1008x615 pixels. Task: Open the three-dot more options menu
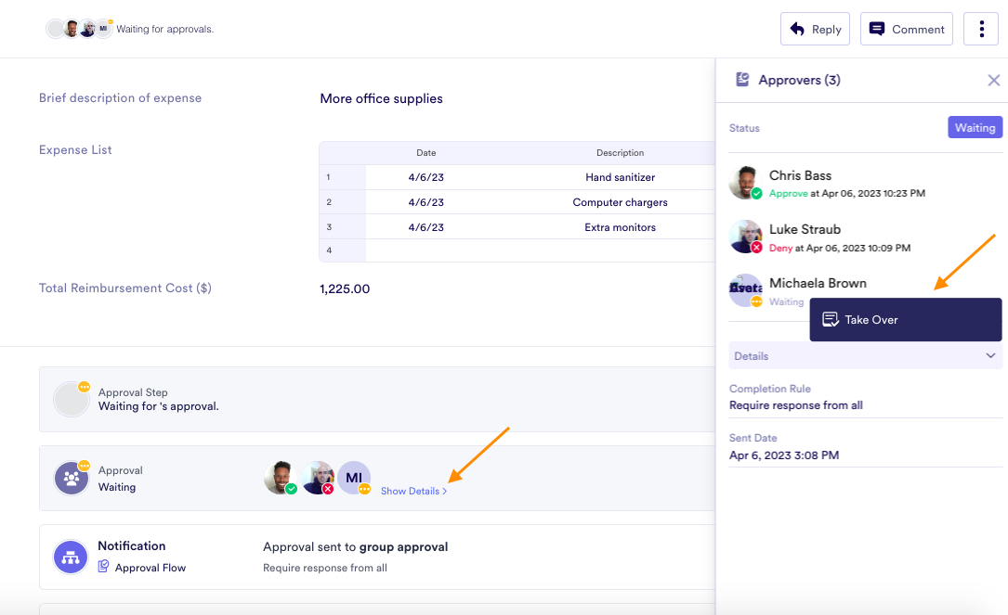(x=981, y=29)
